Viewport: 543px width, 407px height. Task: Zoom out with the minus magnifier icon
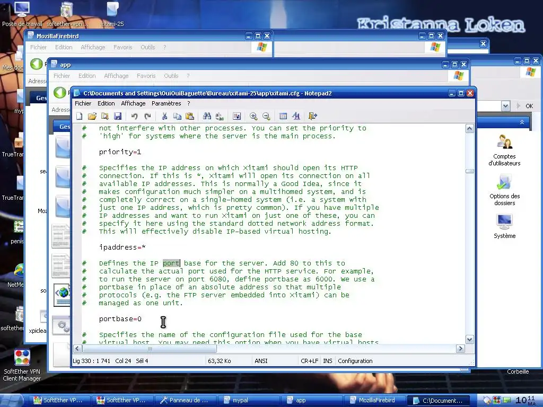[x=266, y=116]
